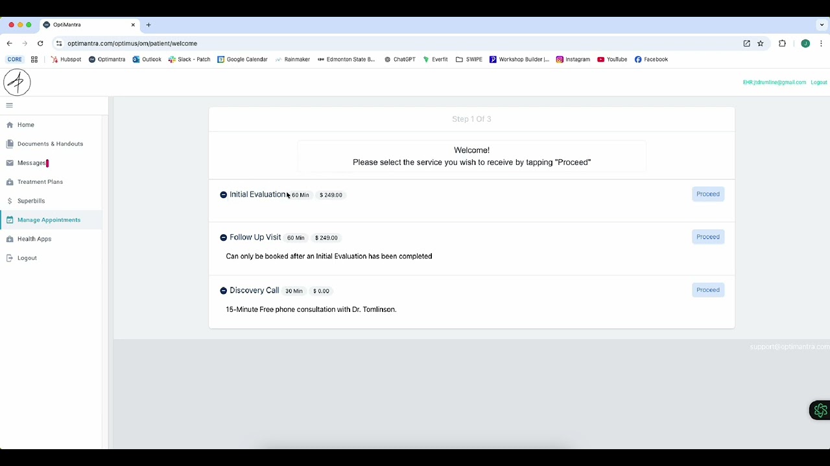Open the Slack - Patch bookmark

[x=189, y=60]
